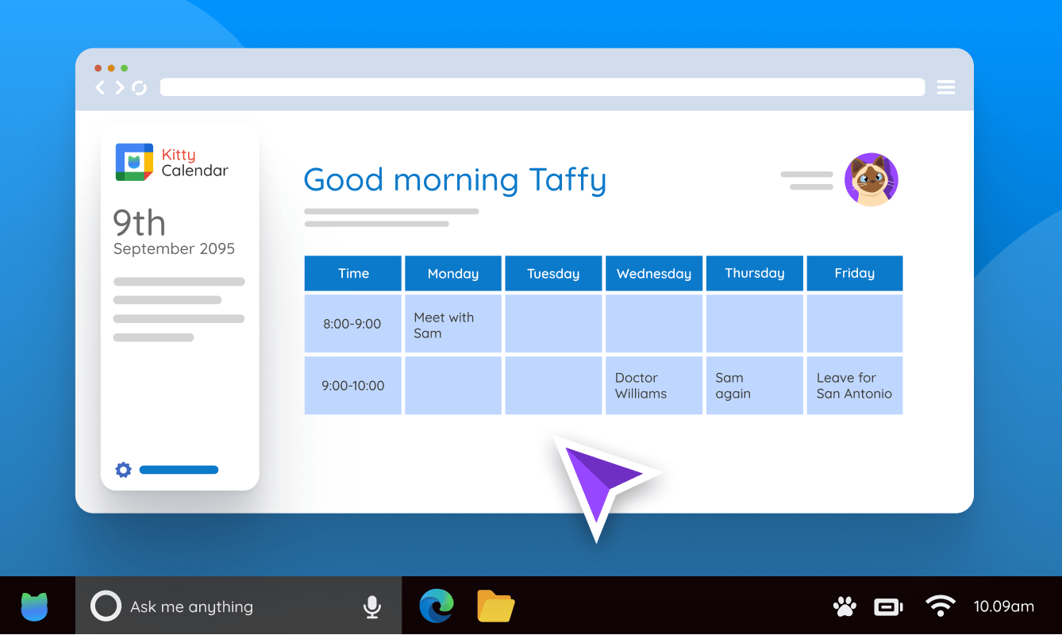The height and width of the screenshot is (635, 1062).
Task: Open the cat-shaped start menu icon
Action: [x=35, y=606]
